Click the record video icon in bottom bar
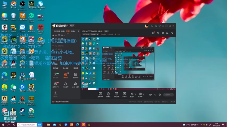The width and height of the screenshot is (227, 127). [x=150, y=95]
